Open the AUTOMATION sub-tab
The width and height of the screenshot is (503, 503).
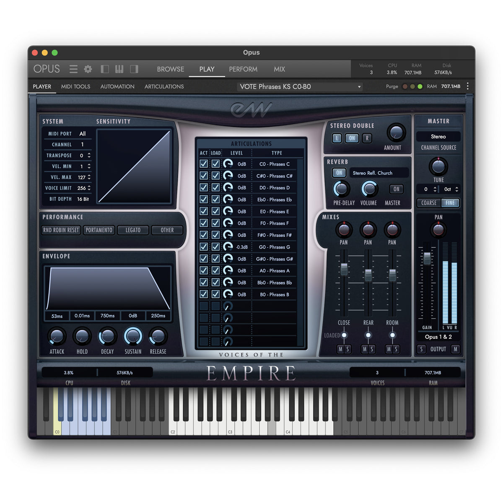pos(117,86)
